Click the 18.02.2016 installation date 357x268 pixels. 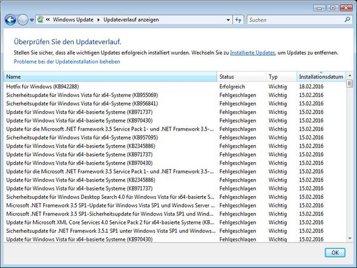[311, 87]
